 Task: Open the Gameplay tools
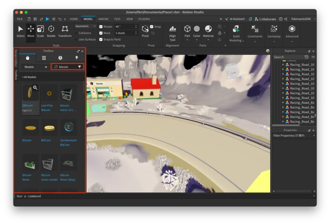[x=274, y=34]
